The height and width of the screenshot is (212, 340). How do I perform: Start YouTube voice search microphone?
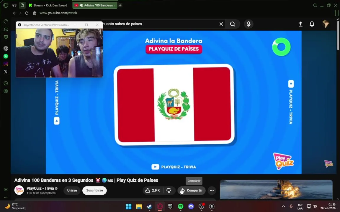pos(249,24)
